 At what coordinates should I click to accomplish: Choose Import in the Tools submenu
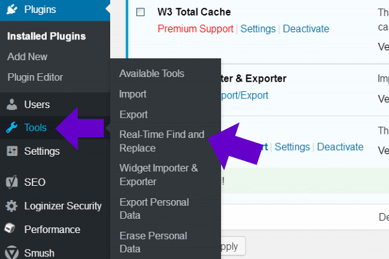coord(133,94)
